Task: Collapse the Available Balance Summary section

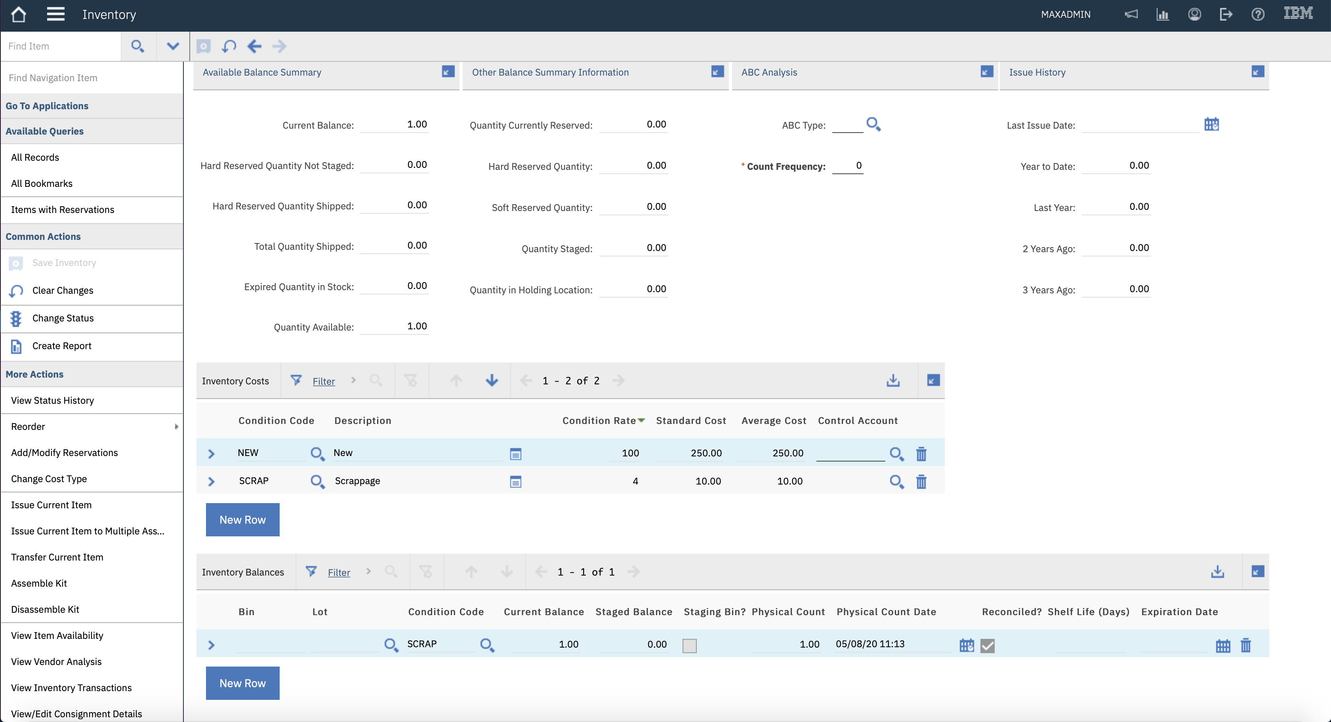Action: 448,72
